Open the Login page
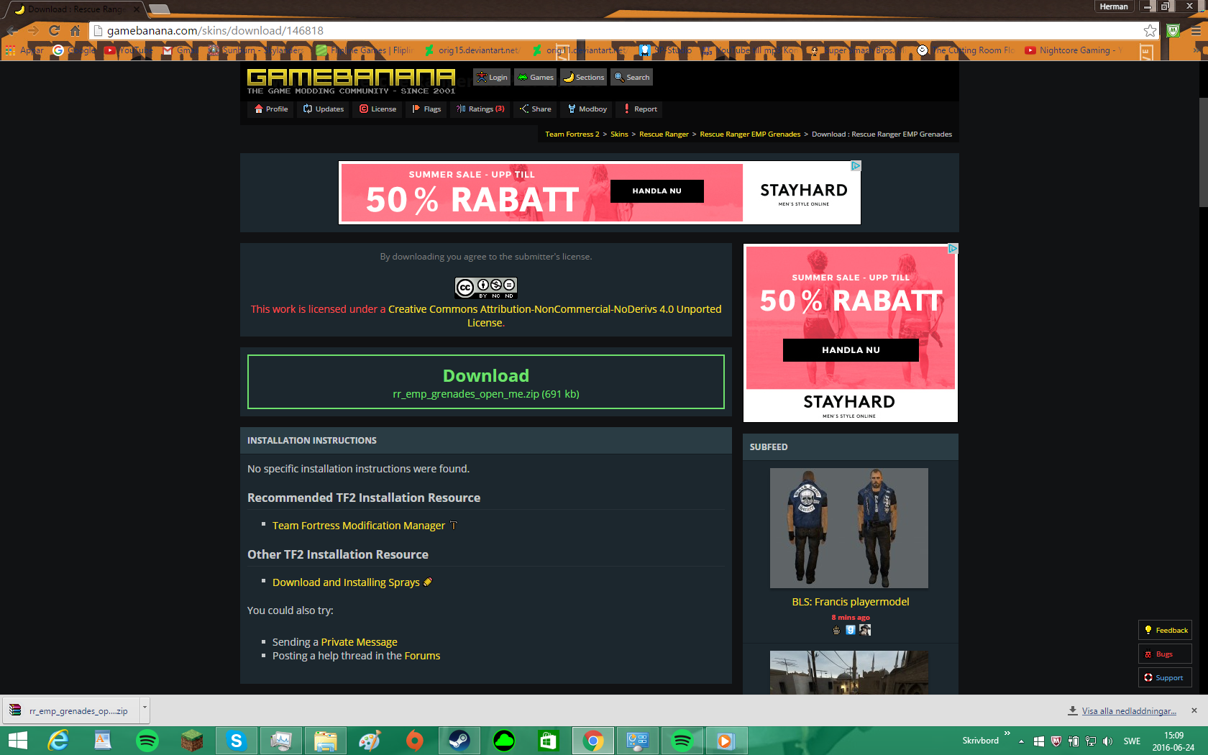Viewport: 1208px width, 755px height. (492, 77)
